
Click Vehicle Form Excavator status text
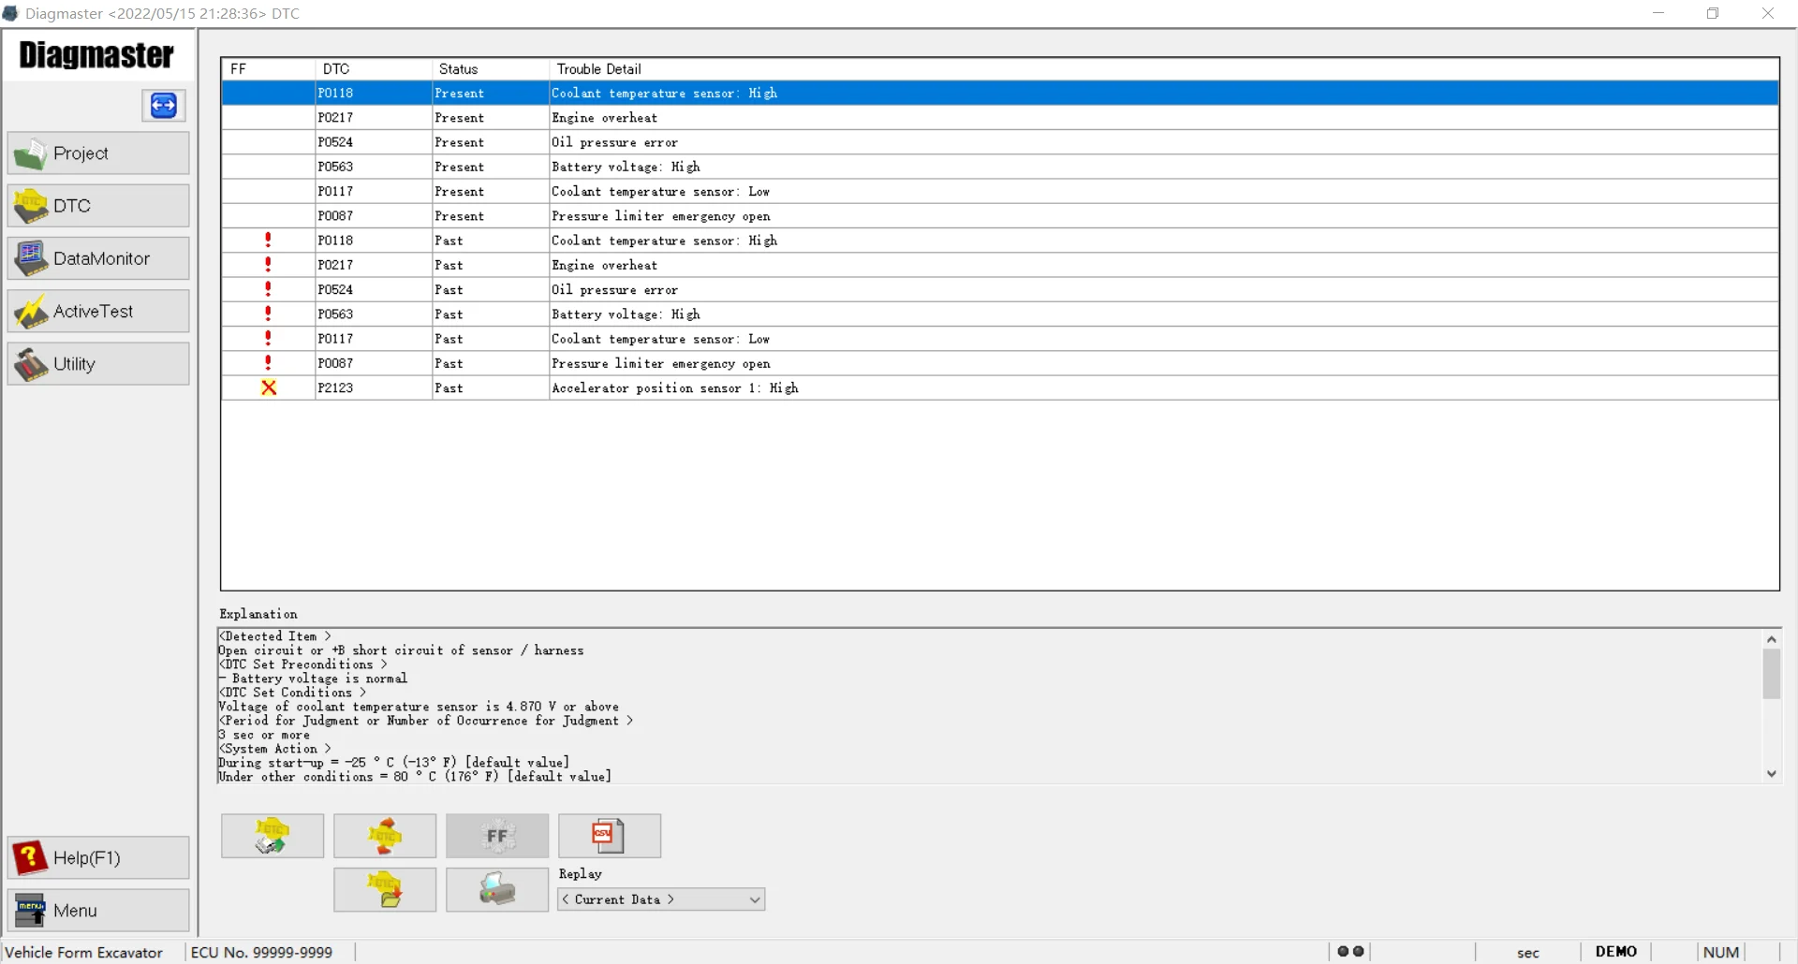pos(84,952)
